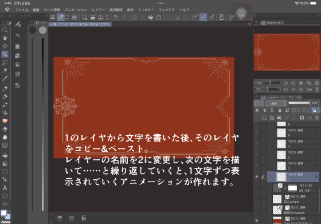Open the 編集 menu
The image size is (321, 224).
[36, 10]
